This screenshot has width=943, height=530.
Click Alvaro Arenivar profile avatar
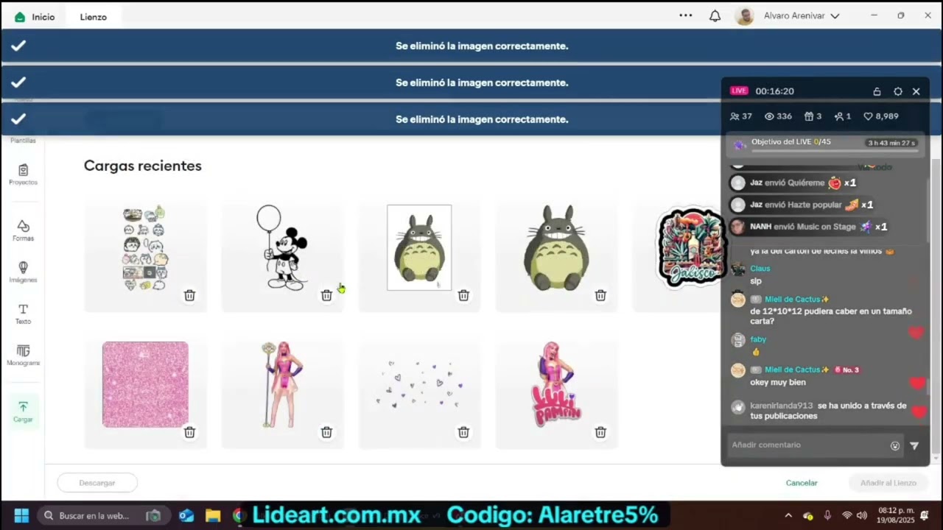tap(744, 16)
